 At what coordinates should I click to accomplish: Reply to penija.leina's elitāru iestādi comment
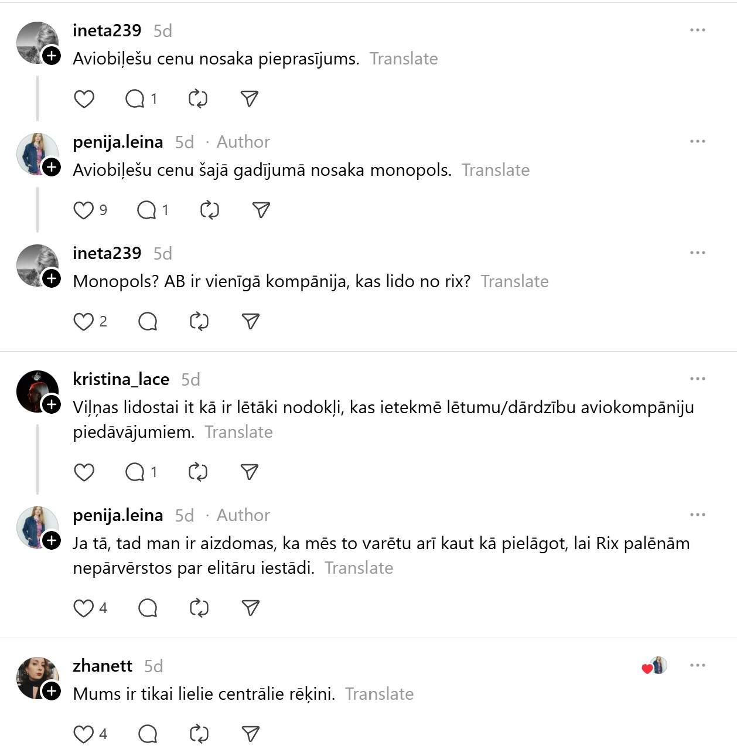(148, 608)
